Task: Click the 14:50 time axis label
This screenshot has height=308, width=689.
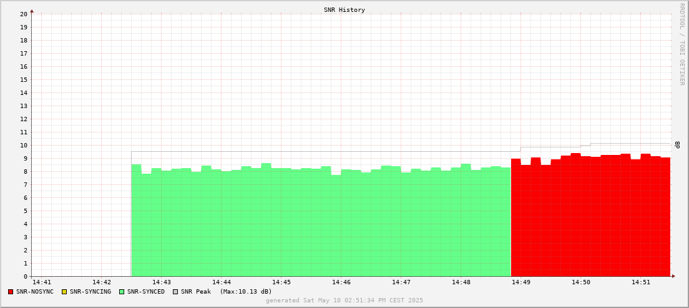Action: pyautogui.click(x=580, y=282)
